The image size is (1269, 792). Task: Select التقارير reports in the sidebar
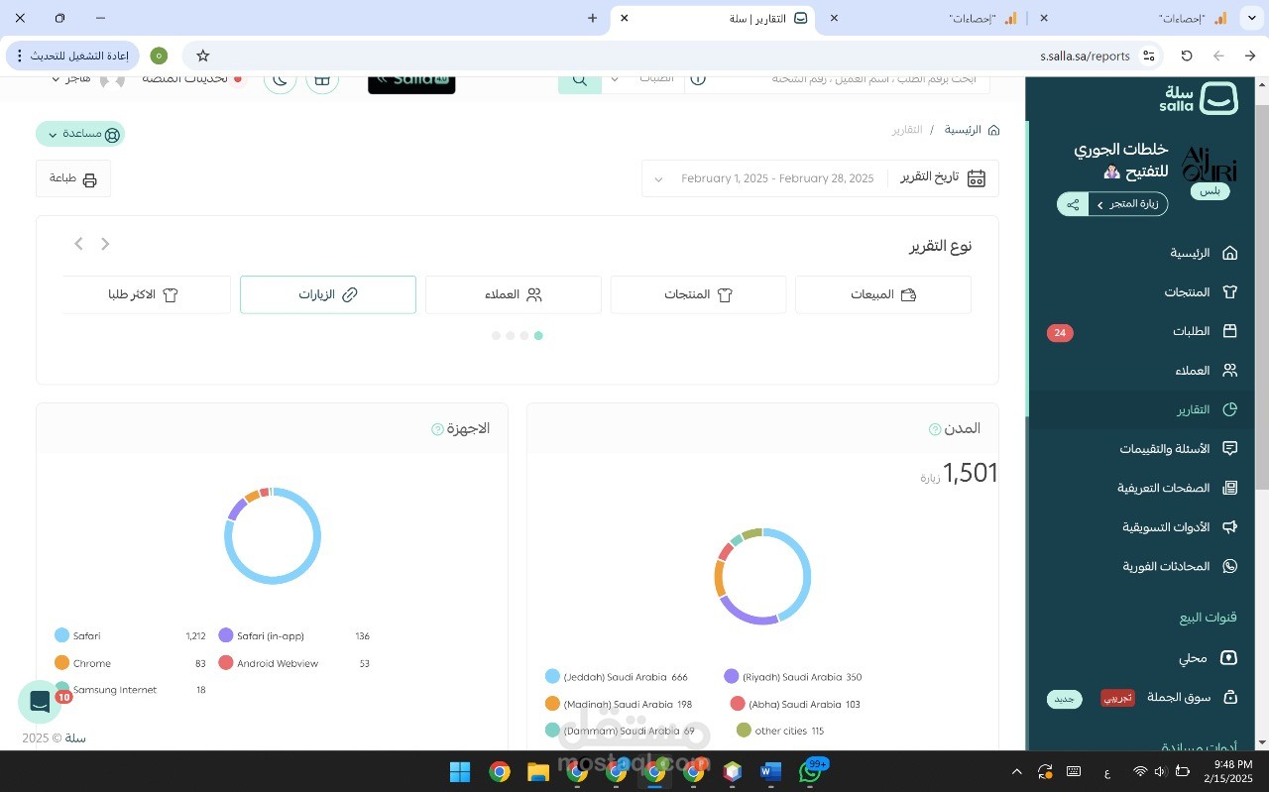coord(1208,409)
